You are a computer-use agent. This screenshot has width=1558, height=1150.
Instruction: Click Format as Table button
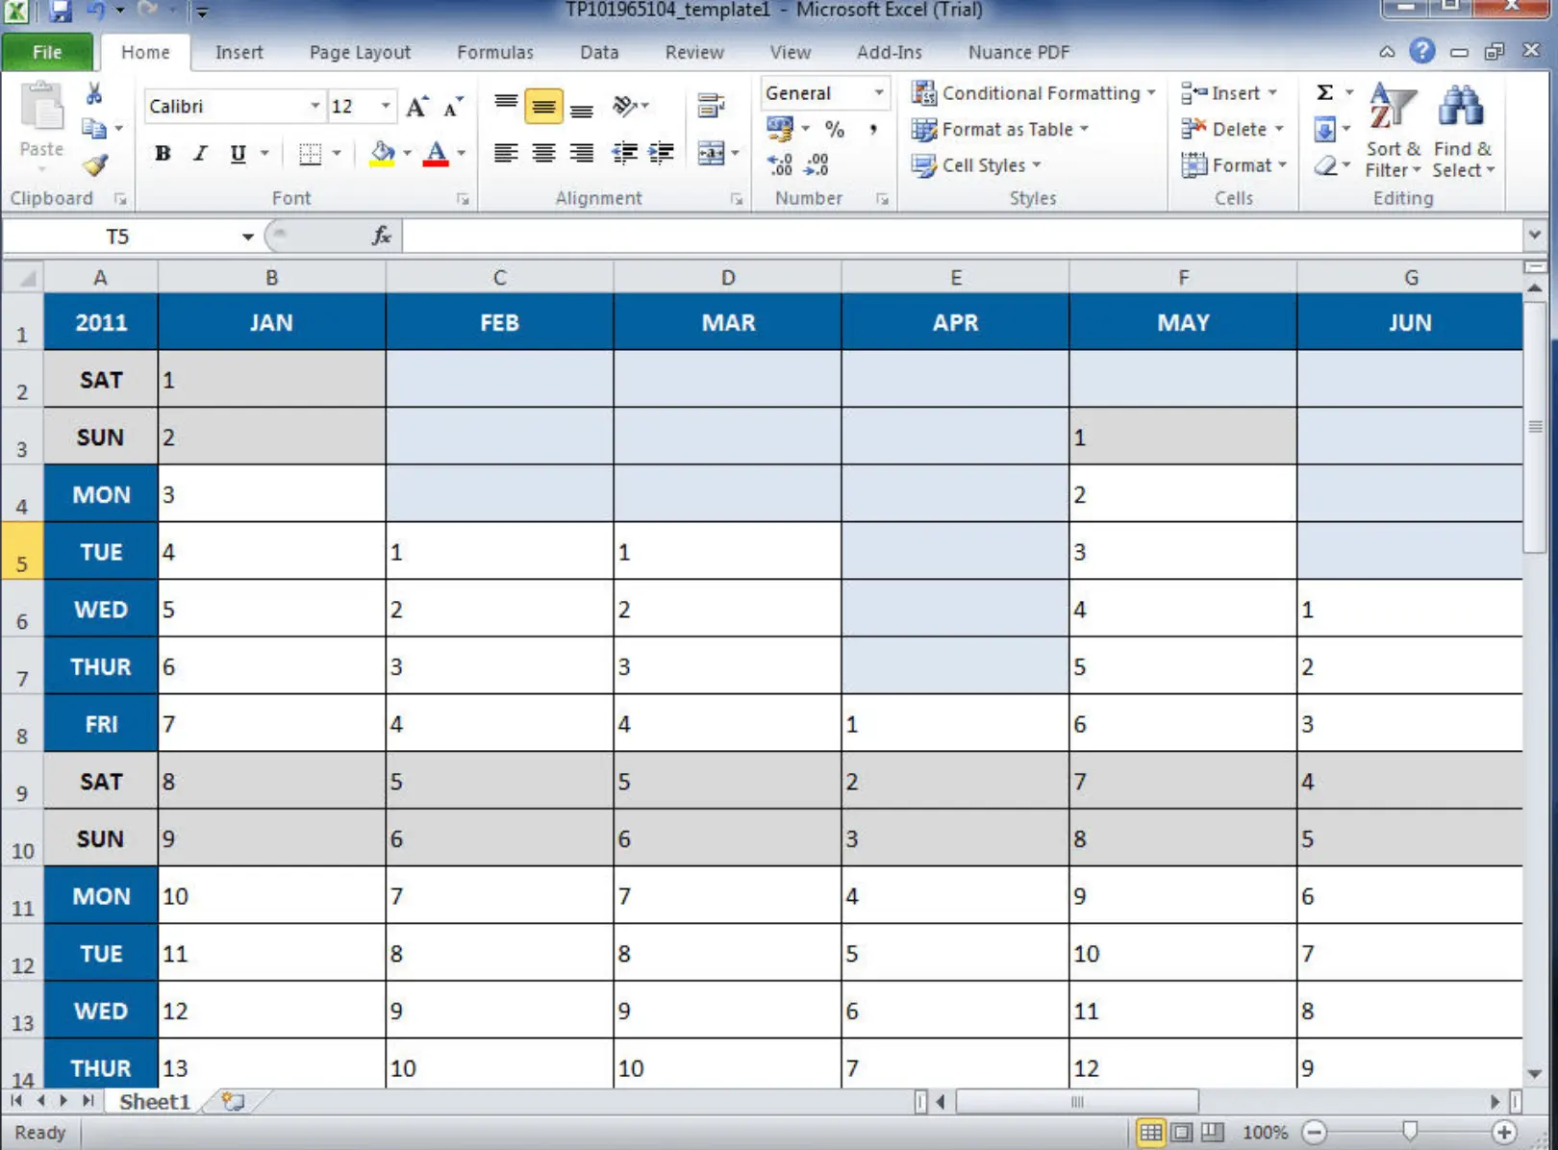(1000, 129)
